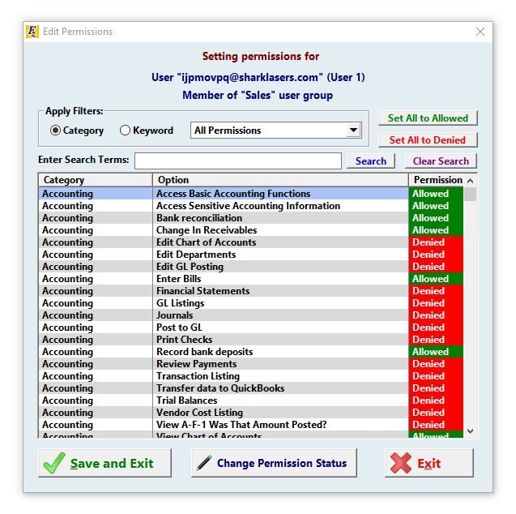Click Denied status for Vendor Cost Listing

click(436, 413)
